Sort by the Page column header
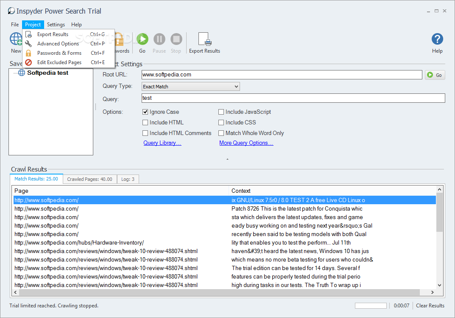455x318 pixels. [x=121, y=191]
